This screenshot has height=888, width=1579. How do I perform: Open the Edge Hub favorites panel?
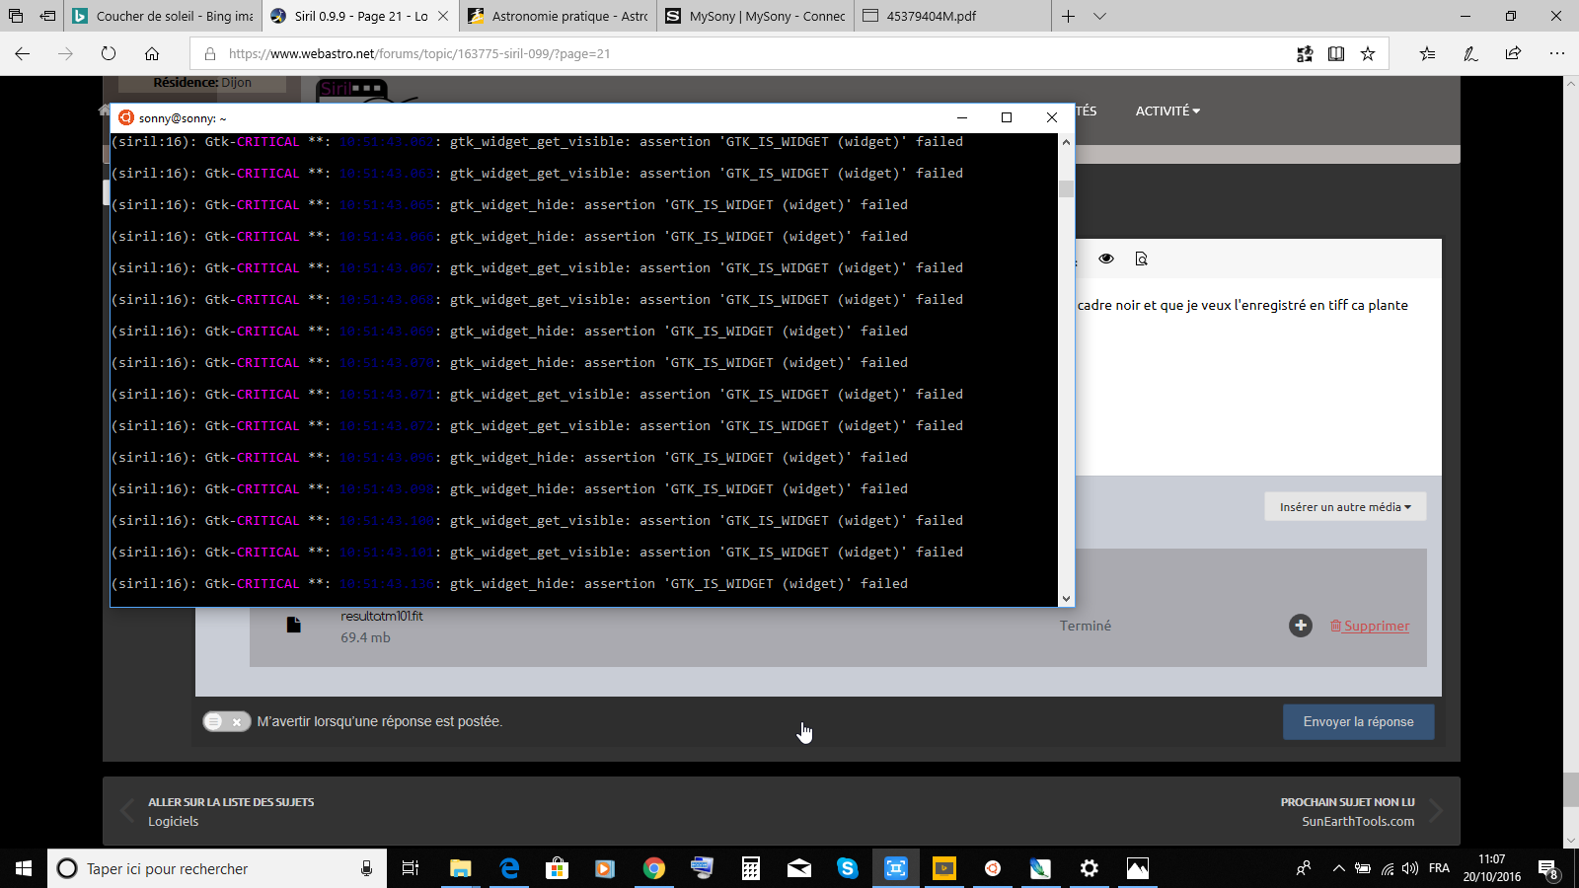[x=1427, y=54]
